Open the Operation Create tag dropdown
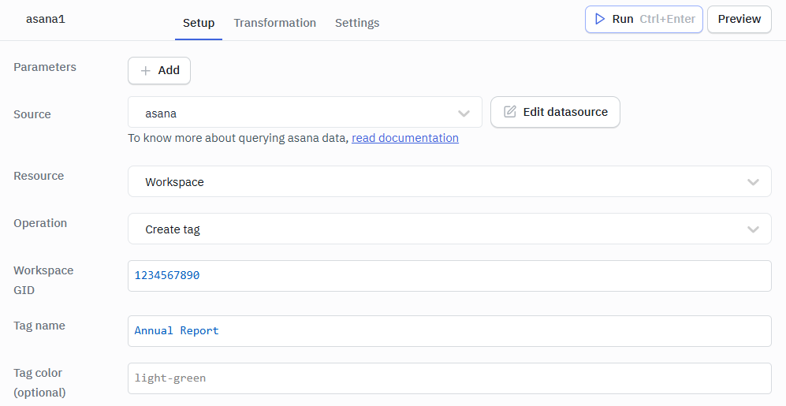Screen dimensions: 786x406 click(449, 229)
